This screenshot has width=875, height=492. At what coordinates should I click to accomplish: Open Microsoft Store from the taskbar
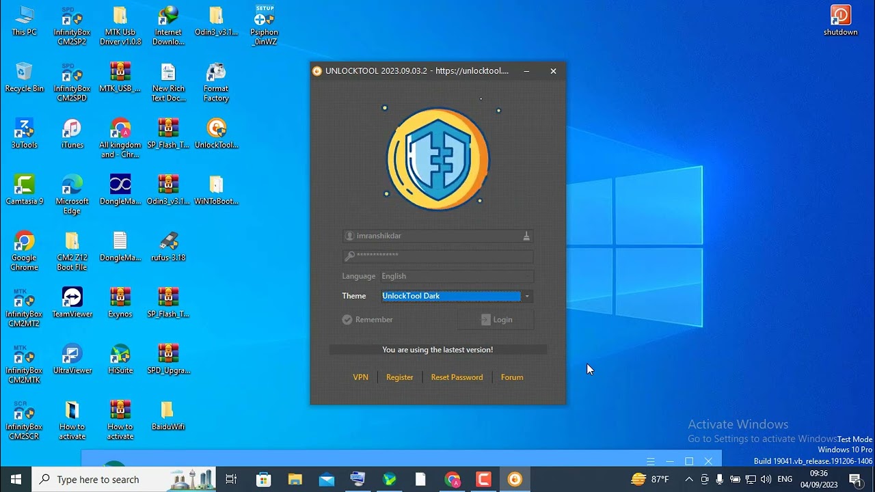point(263,480)
